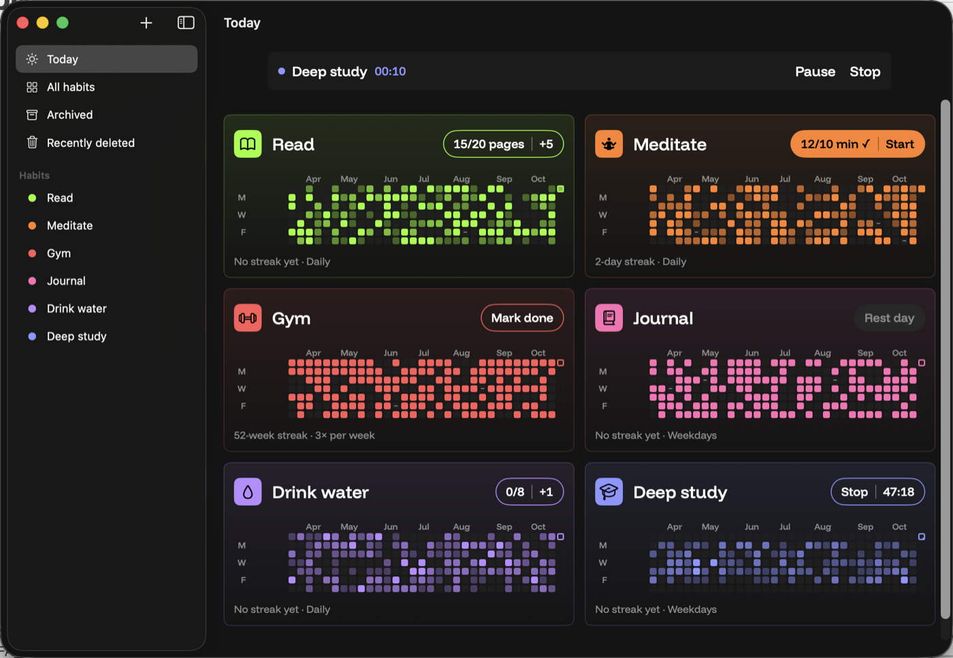953x658 pixels.
Task: Click the Today page heading
Action: coord(242,23)
